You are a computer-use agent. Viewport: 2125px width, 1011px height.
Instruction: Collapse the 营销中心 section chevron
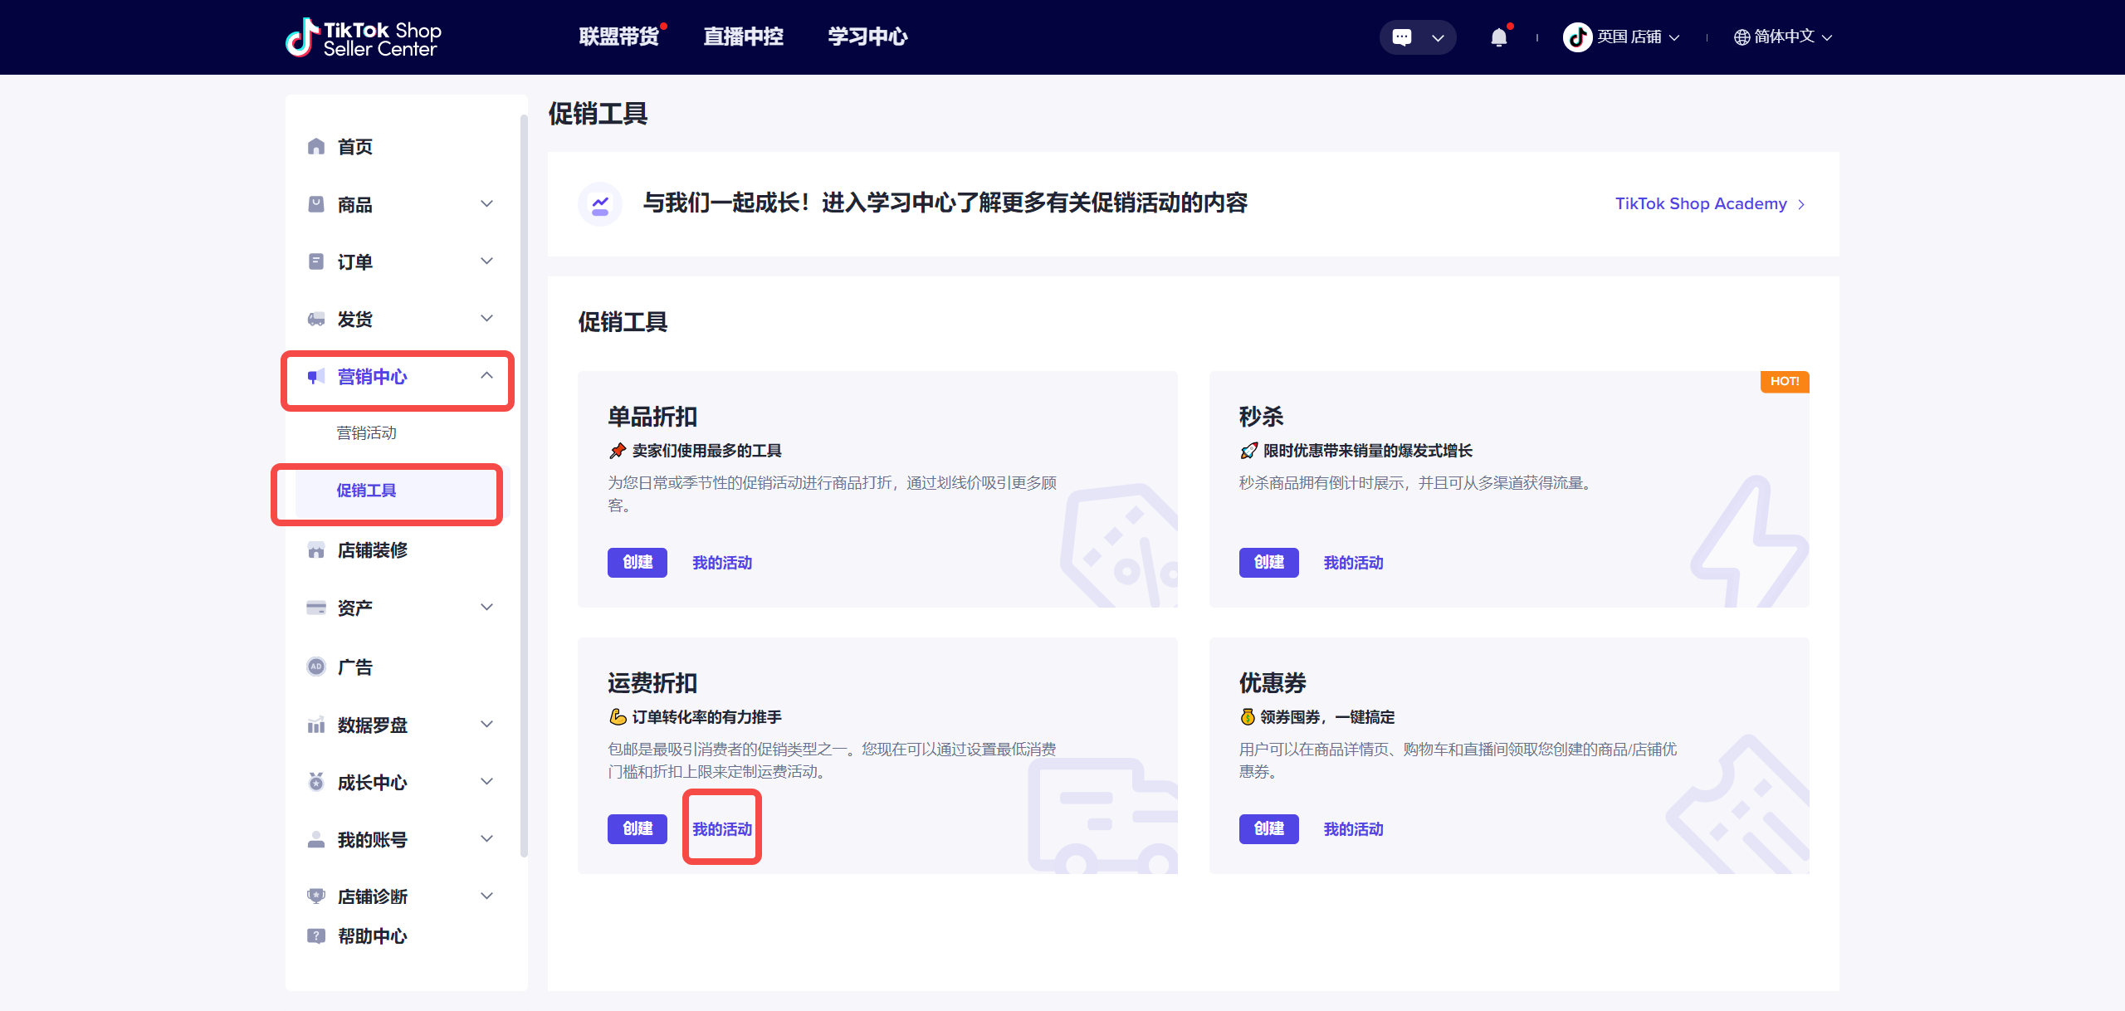coord(487,376)
